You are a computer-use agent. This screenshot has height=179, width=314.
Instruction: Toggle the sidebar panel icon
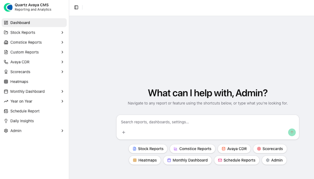[x=76, y=7]
